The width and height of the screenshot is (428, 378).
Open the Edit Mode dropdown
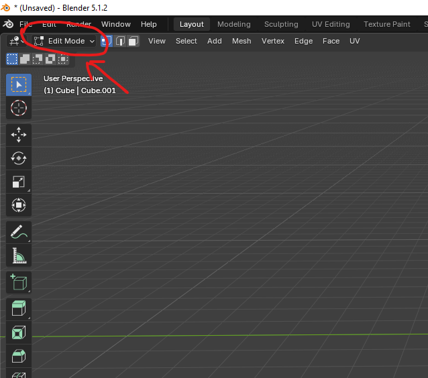point(64,41)
